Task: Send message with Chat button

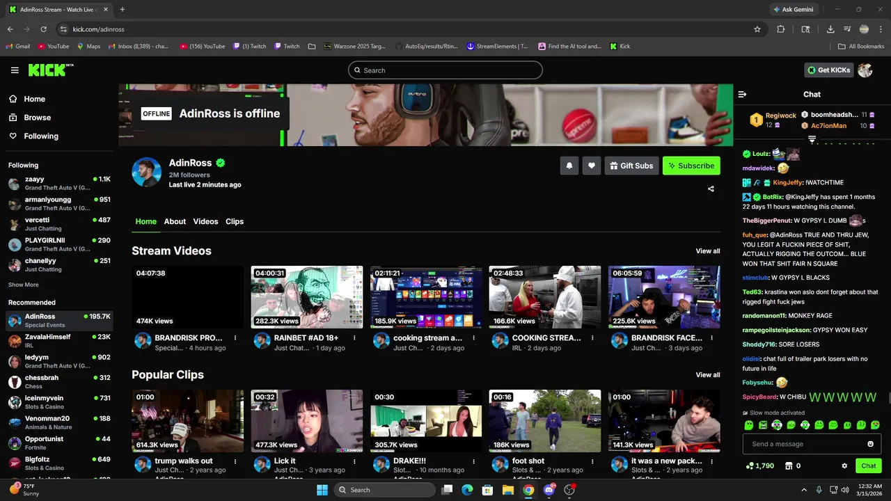Action: click(869, 466)
